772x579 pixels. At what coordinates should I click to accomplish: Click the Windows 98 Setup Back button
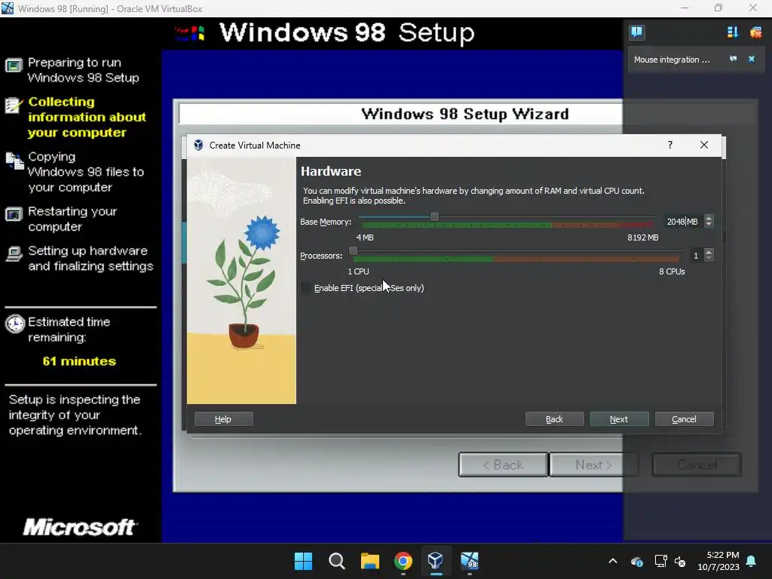[x=503, y=464]
